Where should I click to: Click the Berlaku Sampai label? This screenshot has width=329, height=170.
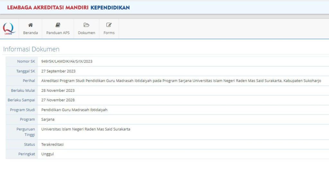click(x=21, y=100)
